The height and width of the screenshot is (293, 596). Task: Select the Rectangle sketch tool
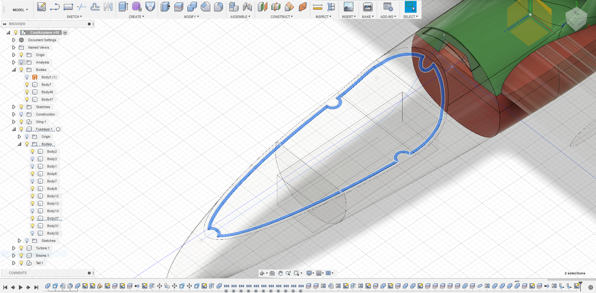coord(68,7)
